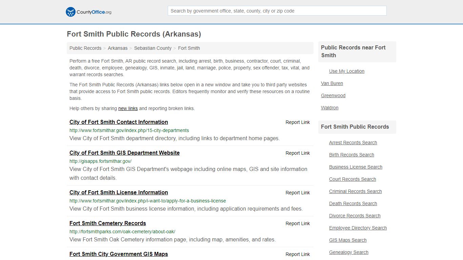Open City of Fort Smith Contact Information
This screenshot has height=260, width=463.
pos(119,122)
